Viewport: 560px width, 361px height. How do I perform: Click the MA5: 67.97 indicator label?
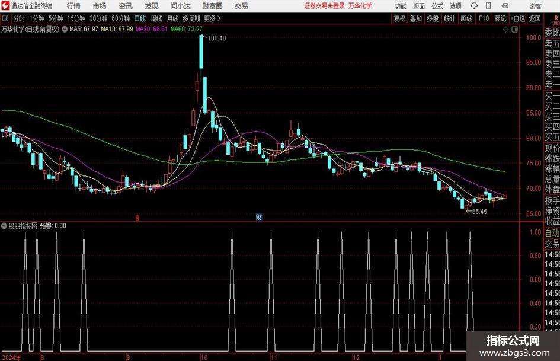pos(84,29)
